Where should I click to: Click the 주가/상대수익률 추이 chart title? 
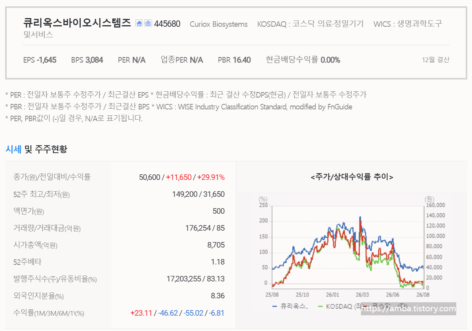pyautogui.click(x=352, y=177)
